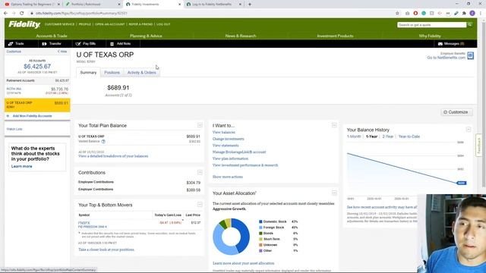Reload the page
This screenshot has width=486, height=273.
tap(22, 14)
